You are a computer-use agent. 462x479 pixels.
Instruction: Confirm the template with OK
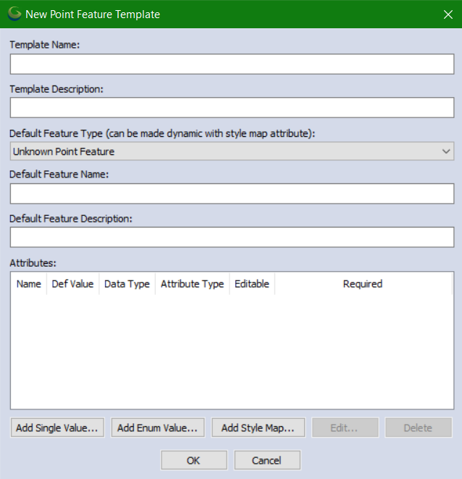click(193, 460)
